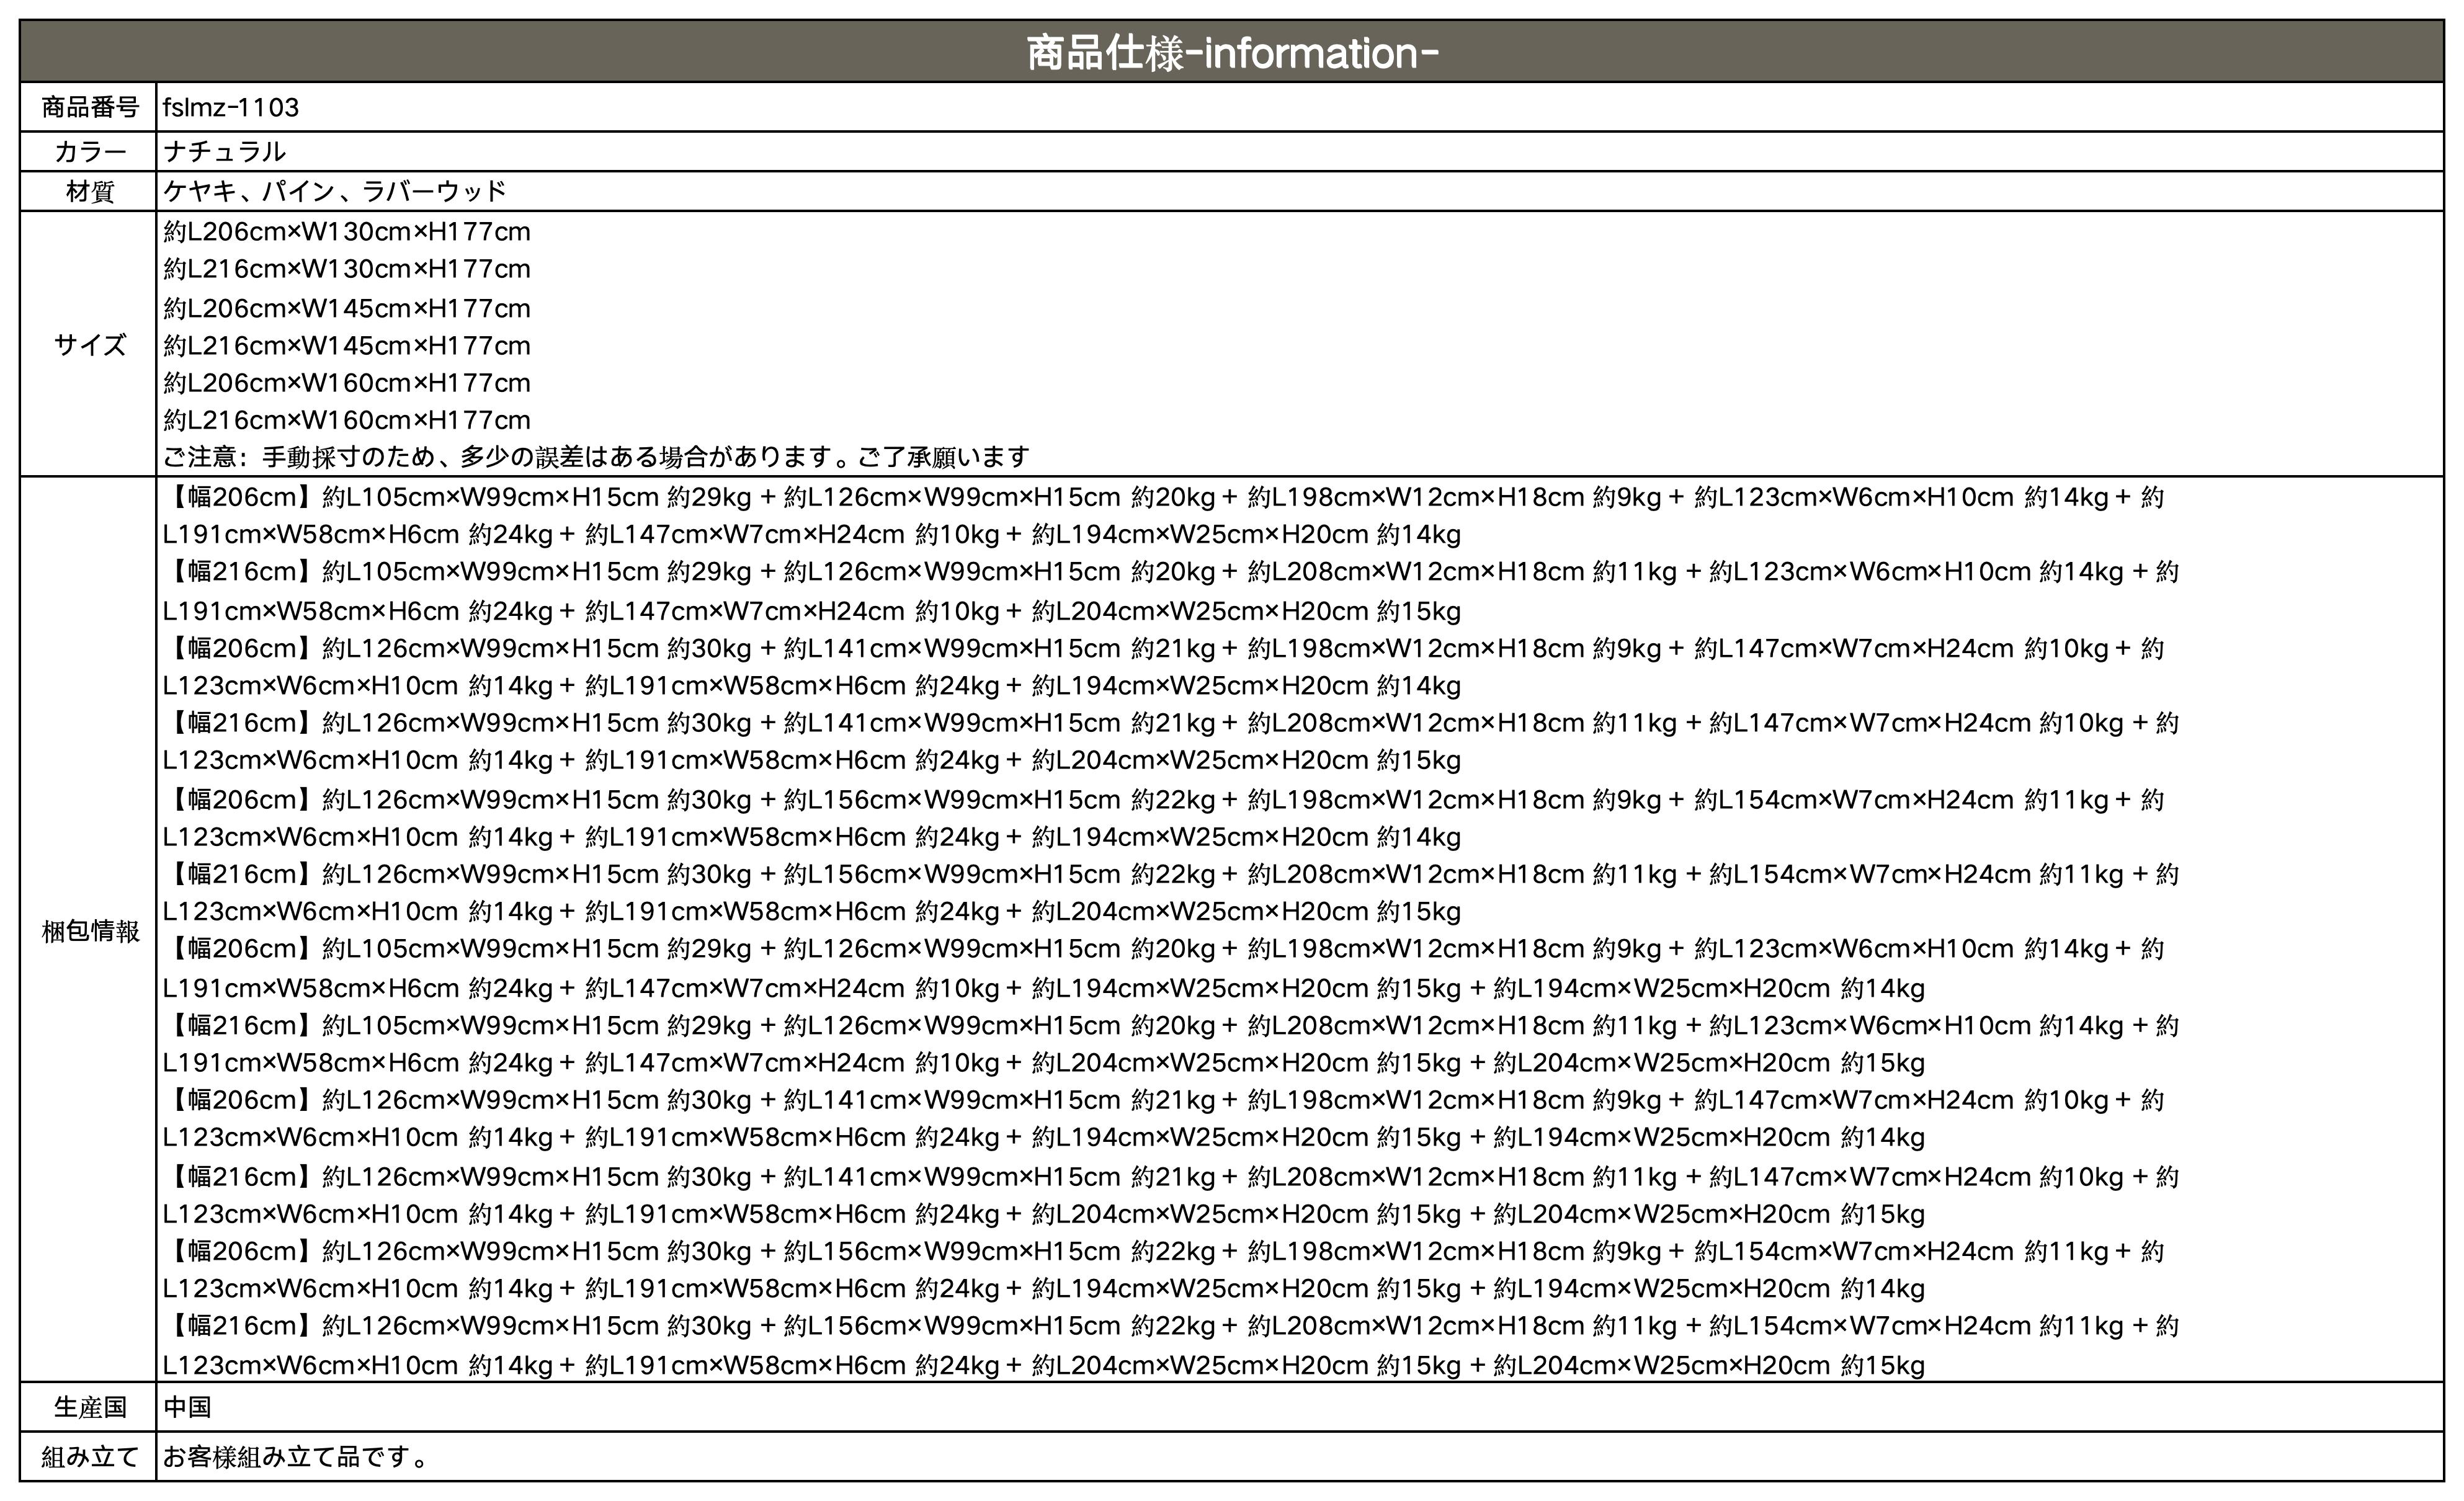Click size 約L206cm×W160cm×H177cm
The image size is (2464, 1501).
(347, 383)
